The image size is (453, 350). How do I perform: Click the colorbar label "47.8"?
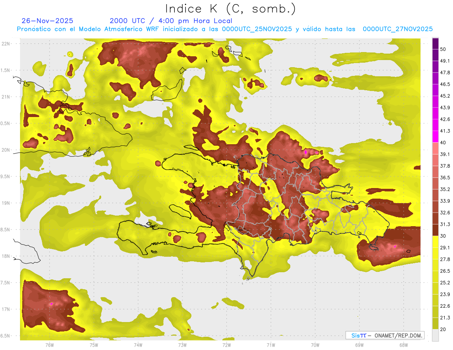coord(445,72)
